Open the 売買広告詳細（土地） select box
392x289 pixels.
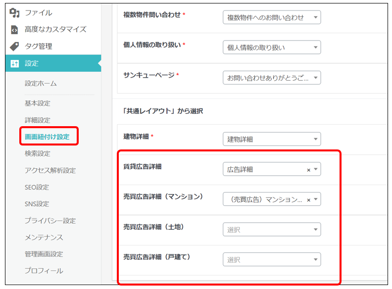coord(271,230)
